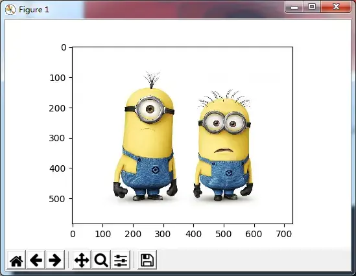
Task: Click the 300 label on y-axis
Action: 58,138
